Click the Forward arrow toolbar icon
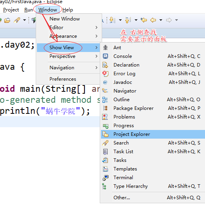Viewport: 205px width, 204px height. (169, 20)
